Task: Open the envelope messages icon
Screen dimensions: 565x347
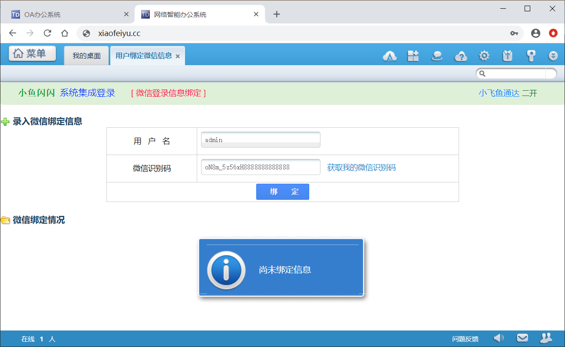Action: click(522, 338)
